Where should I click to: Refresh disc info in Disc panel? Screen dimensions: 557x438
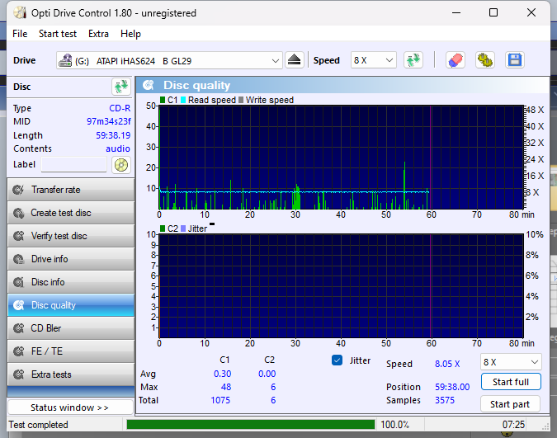tap(121, 87)
